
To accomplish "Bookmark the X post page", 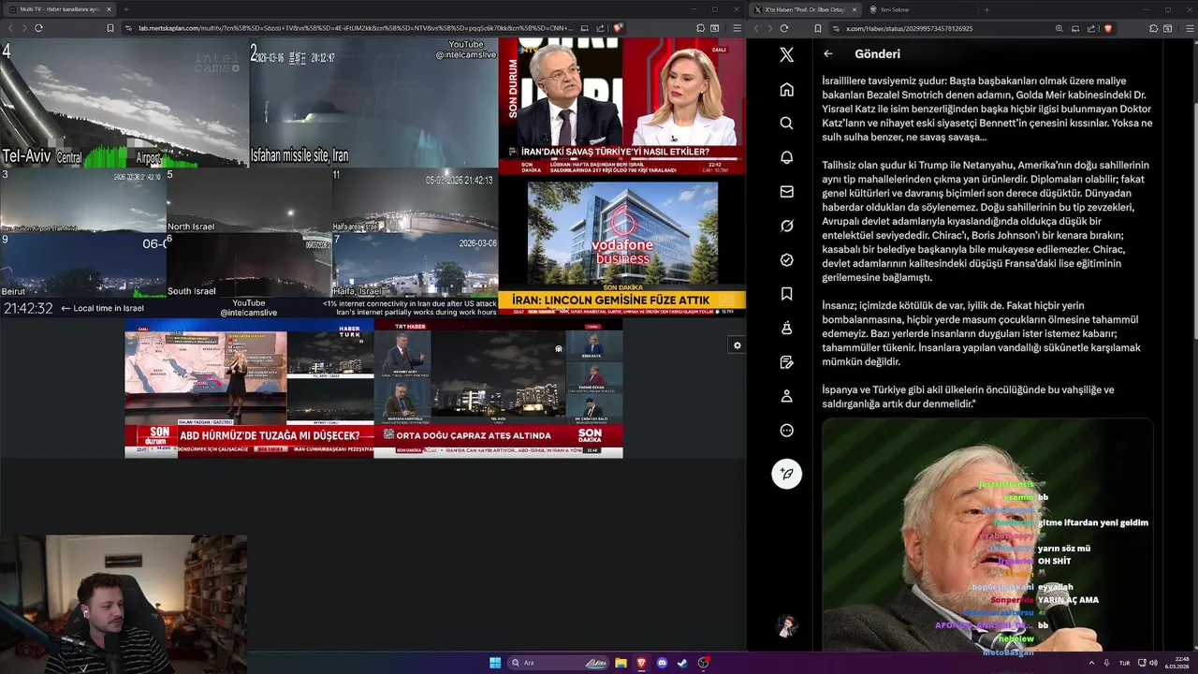I will tap(817, 28).
